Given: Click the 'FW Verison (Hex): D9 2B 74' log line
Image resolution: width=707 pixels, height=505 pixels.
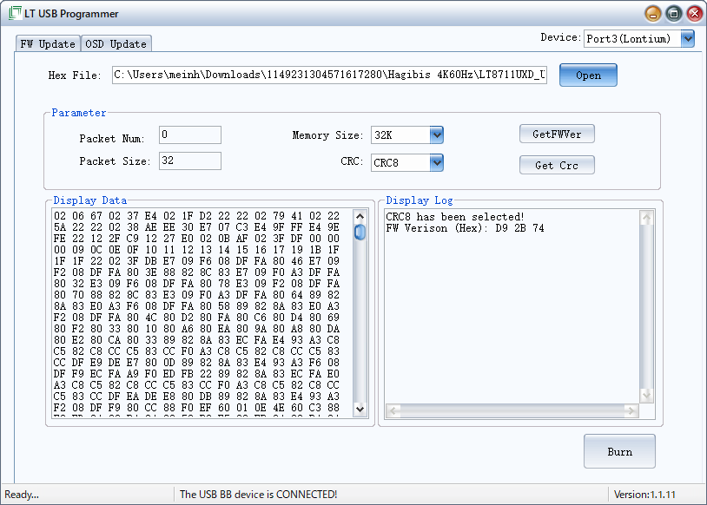Looking at the screenshot, I should [465, 228].
